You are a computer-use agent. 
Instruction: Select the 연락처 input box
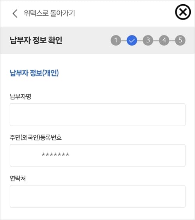tap(97, 197)
